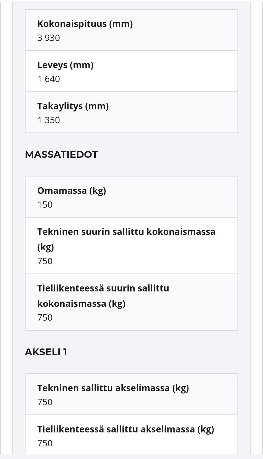Click the Takaylitys (mm) label
Image resolution: width=263 pixels, height=459 pixels.
tap(73, 106)
